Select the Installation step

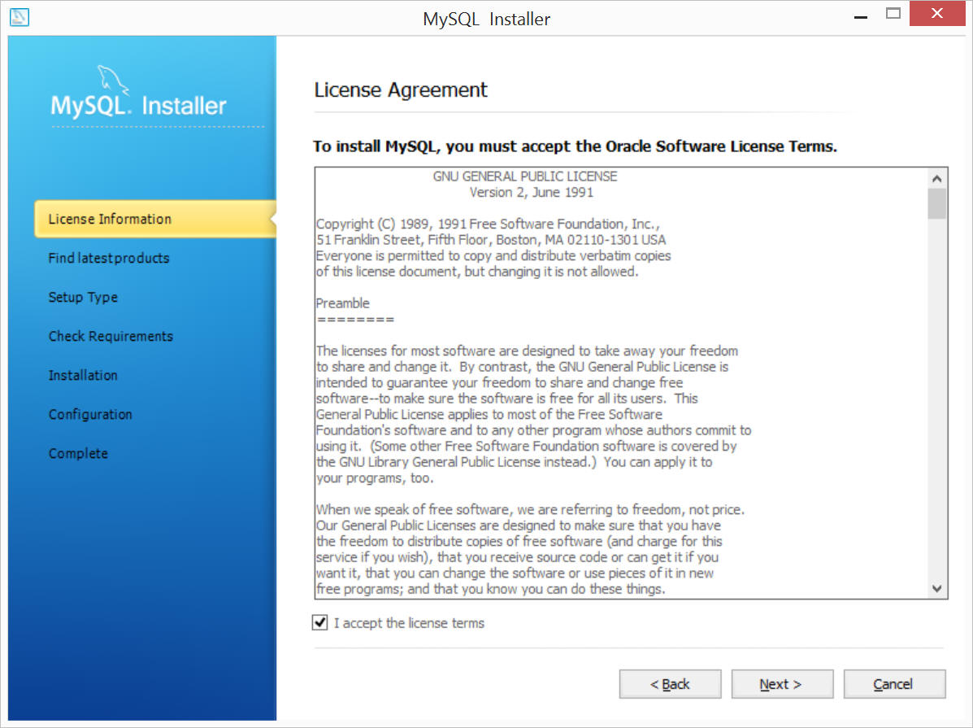click(x=83, y=375)
